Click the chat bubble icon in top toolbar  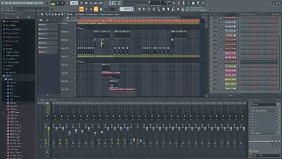tap(203, 3)
